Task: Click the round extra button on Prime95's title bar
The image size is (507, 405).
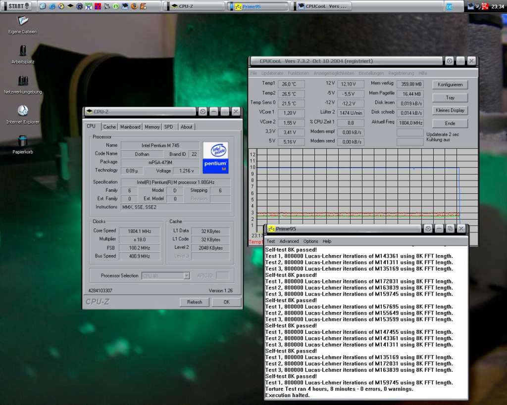Action: (x=428, y=228)
